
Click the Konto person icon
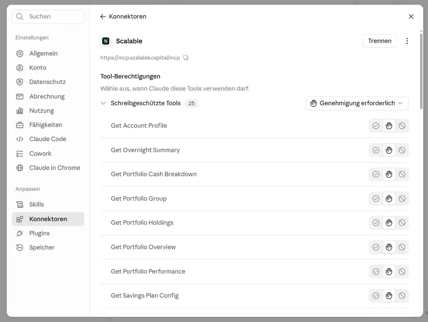20,68
